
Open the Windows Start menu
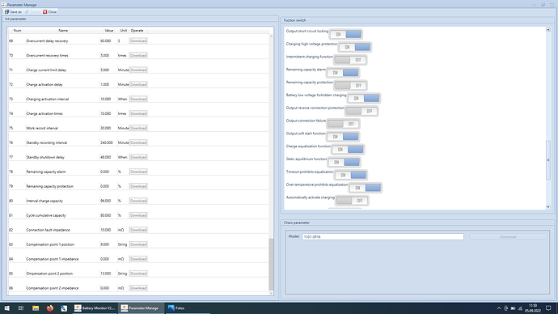pos(6,308)
